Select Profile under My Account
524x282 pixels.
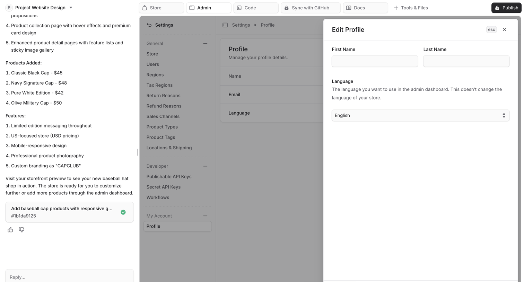(x=177, y=226)
